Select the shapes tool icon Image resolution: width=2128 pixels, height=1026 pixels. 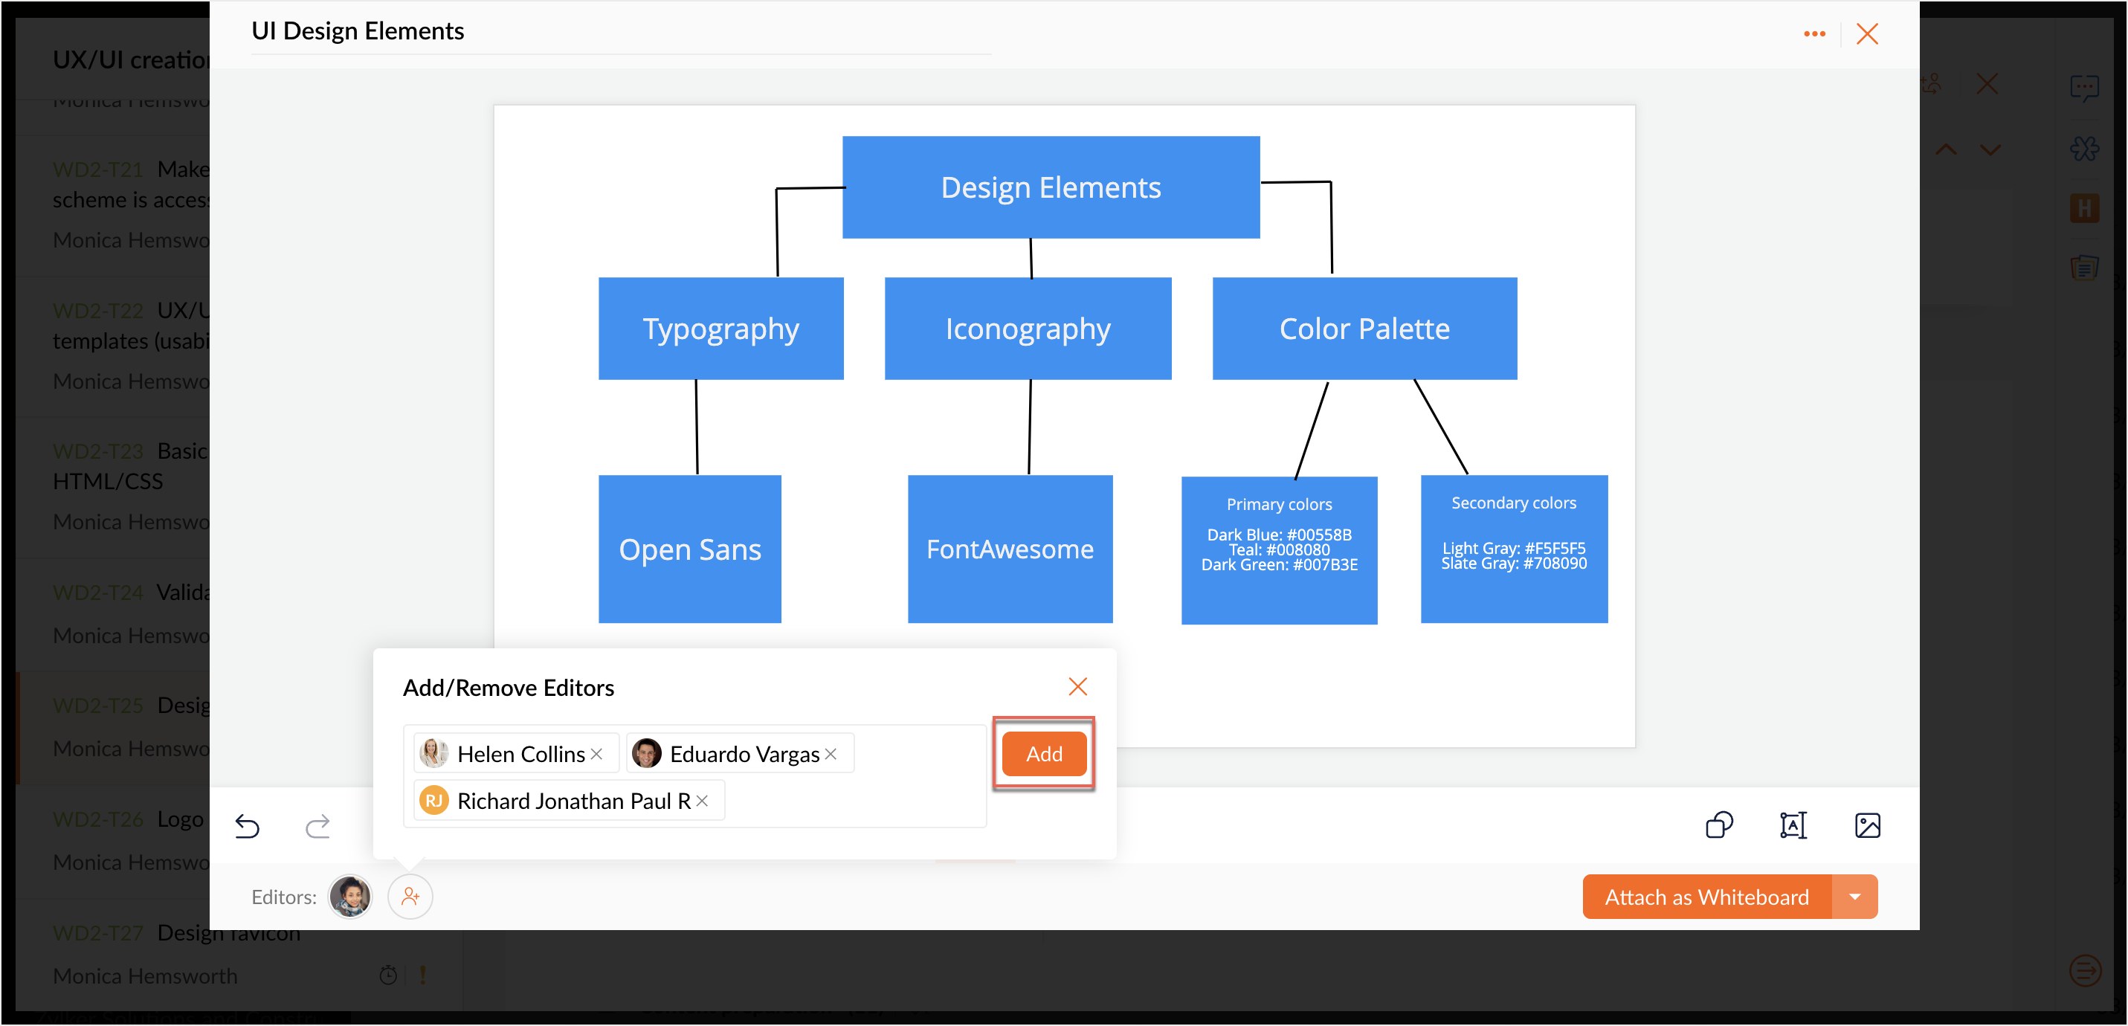point(1719,825)
